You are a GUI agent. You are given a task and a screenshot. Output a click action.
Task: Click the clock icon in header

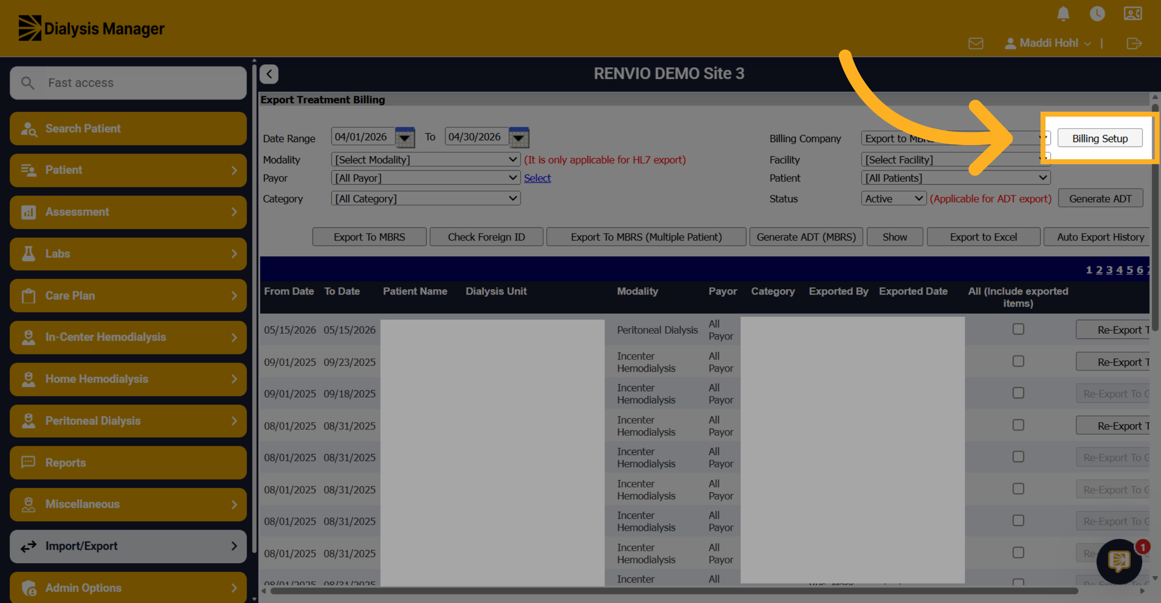1097,14
